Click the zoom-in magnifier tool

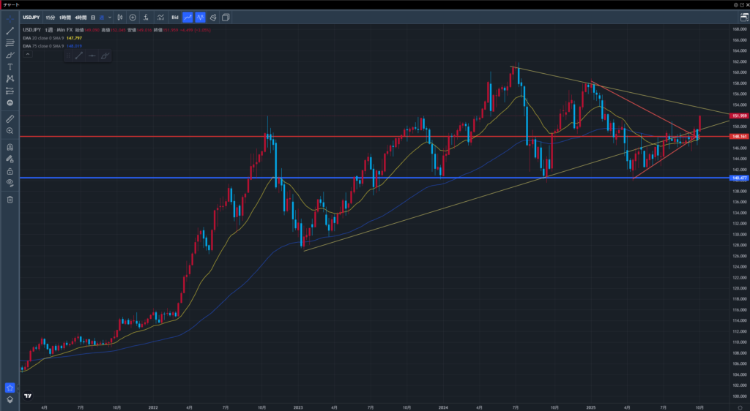tap(10, 130)
